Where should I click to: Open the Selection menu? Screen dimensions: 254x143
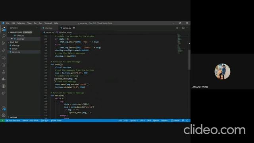coord(21,23)
